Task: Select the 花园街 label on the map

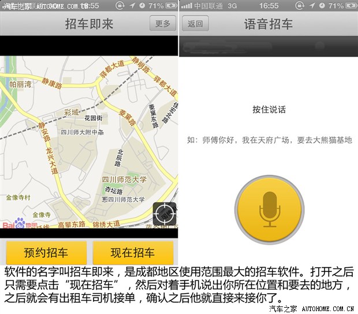Action: point(93,118)
